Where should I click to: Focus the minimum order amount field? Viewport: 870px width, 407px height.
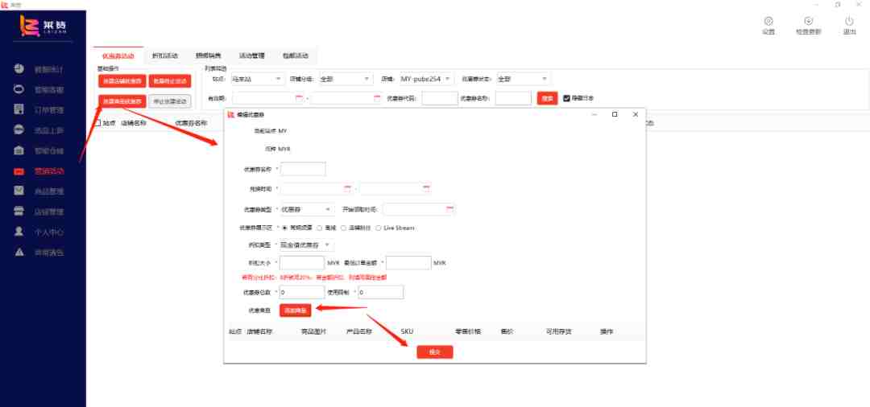(409, 263)
